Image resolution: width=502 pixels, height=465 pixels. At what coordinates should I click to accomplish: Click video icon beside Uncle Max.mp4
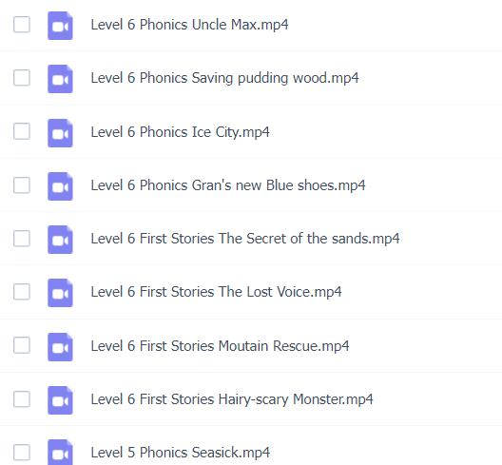(x=60, y=26)
